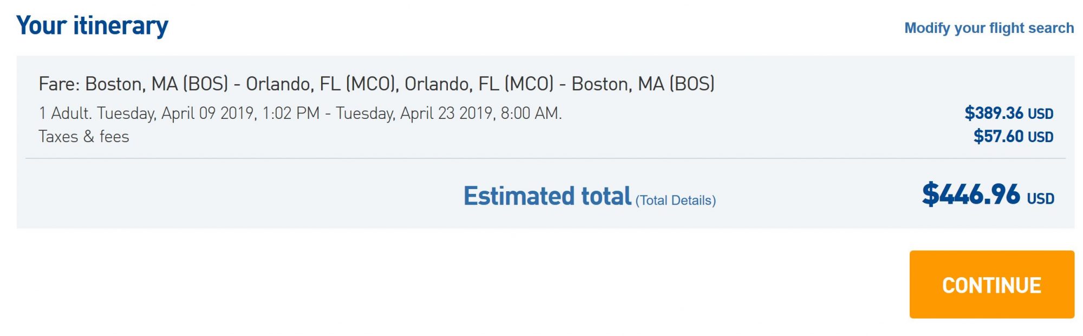Click the USD label beside the total
1083x336 pixels.
(x=1040, y=199)
